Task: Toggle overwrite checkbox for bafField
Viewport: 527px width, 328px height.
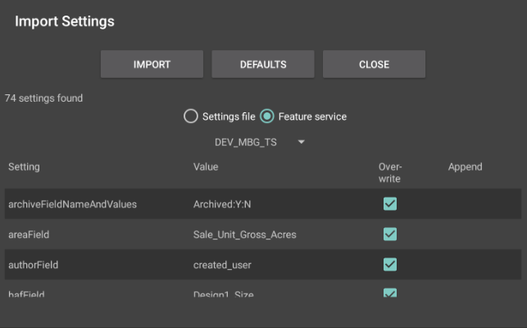Action: click(390, 292)
